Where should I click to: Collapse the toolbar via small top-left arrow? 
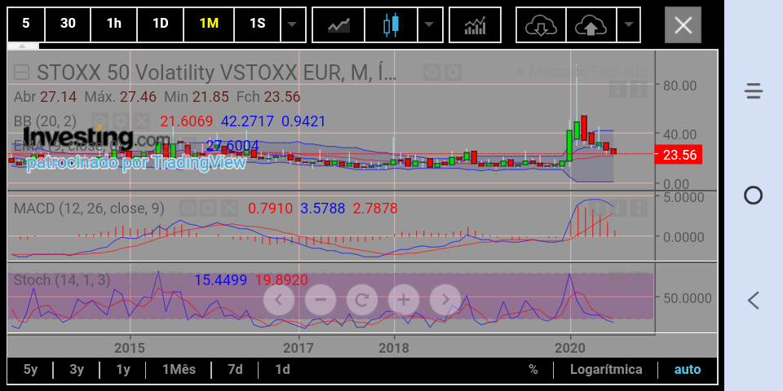coord(23,46)
